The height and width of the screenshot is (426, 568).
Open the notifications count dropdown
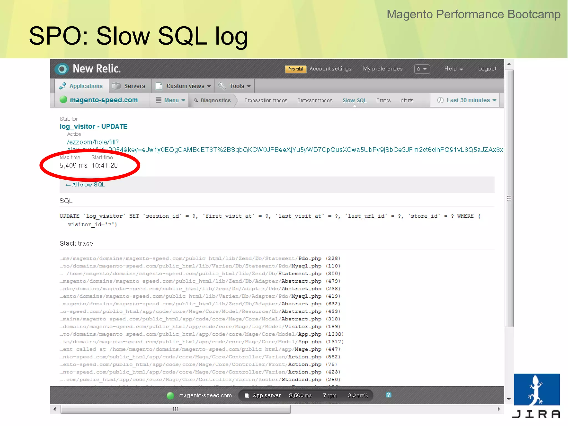coord(422,69)
